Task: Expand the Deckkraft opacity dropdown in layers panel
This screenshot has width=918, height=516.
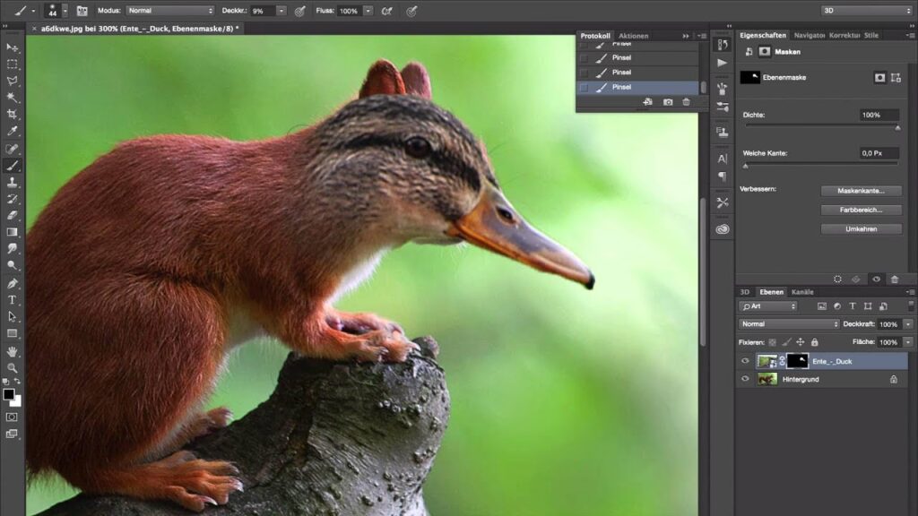Action: coord(908,324)
